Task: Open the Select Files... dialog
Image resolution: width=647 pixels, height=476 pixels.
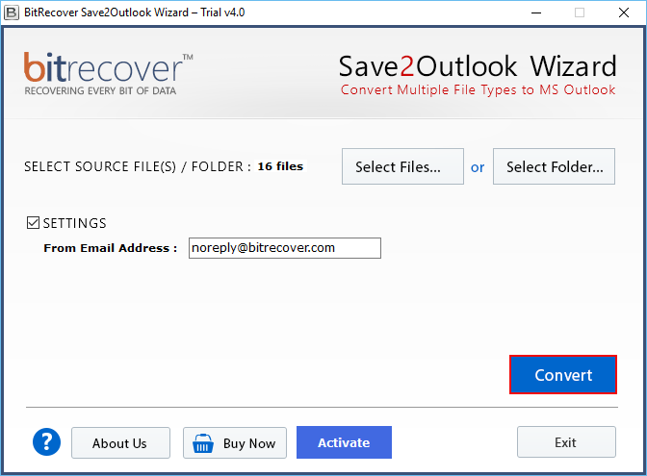Action: coord(402,166)
